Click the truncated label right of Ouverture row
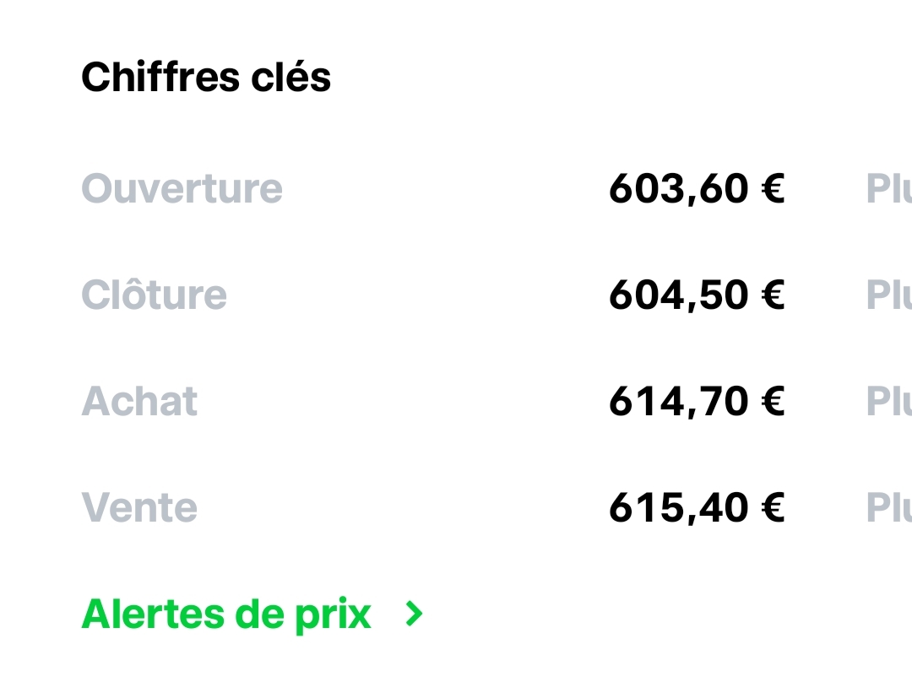Viewport: 912px width, 693px height. [x=888, y=188]
